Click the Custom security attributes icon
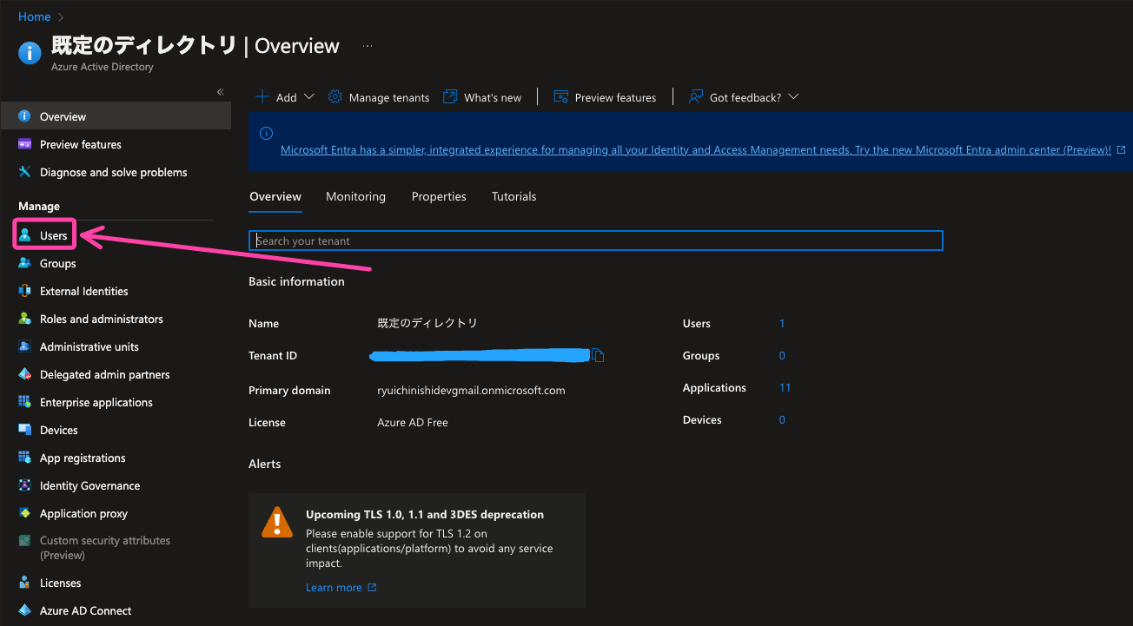This screenshot has width=1133, height=626. click(24, 541)
